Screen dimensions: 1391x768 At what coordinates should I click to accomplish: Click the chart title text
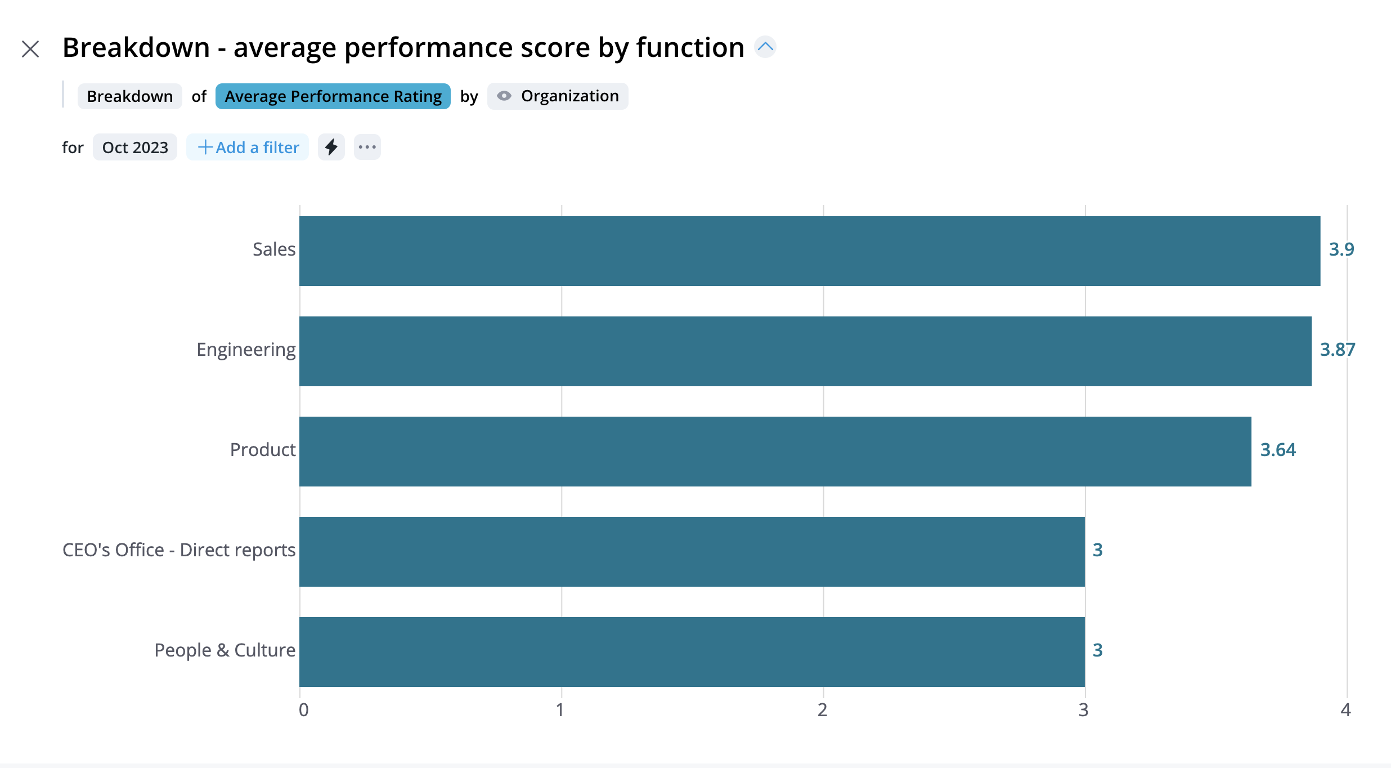[x=403, y=47]
